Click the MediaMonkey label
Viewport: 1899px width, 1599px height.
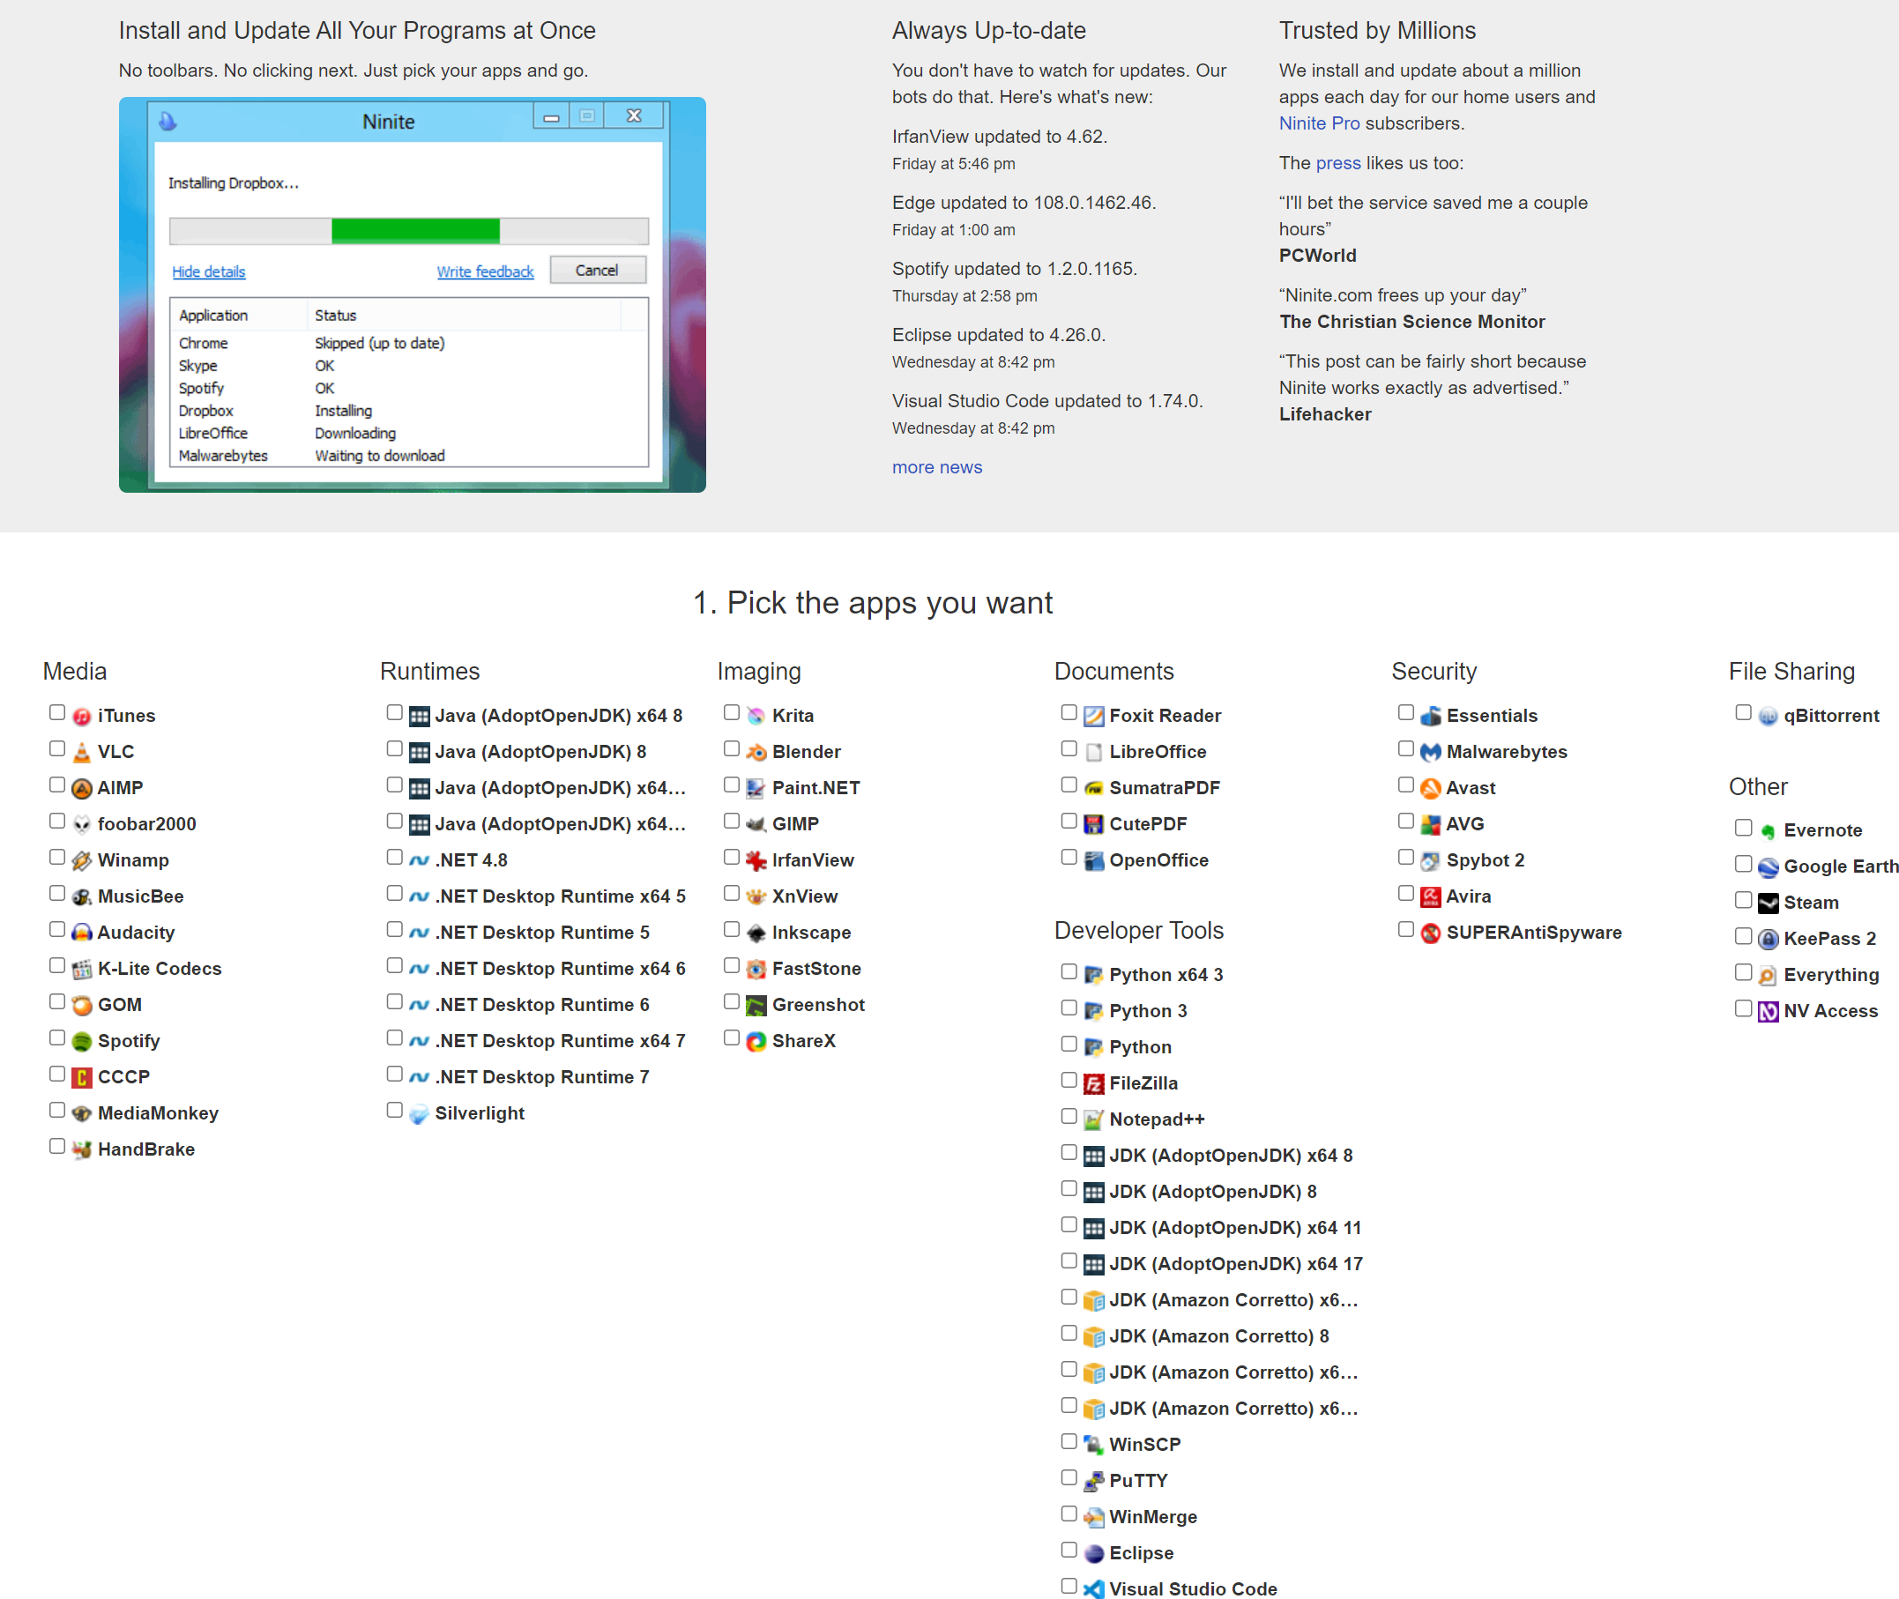158,1114
